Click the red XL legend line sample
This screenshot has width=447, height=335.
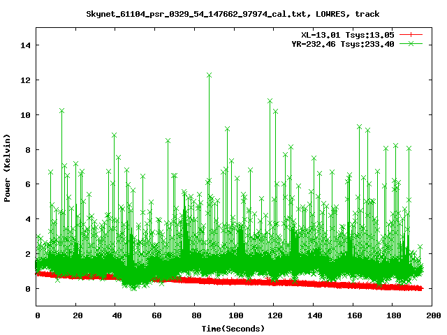[411, 35]
